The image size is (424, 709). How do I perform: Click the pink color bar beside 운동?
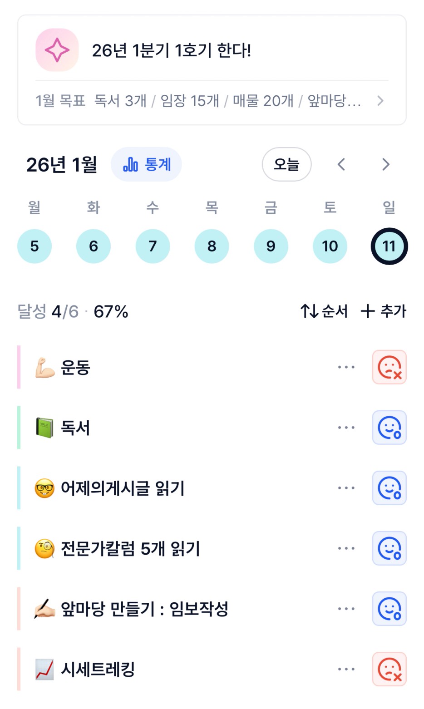coord(19,367)
